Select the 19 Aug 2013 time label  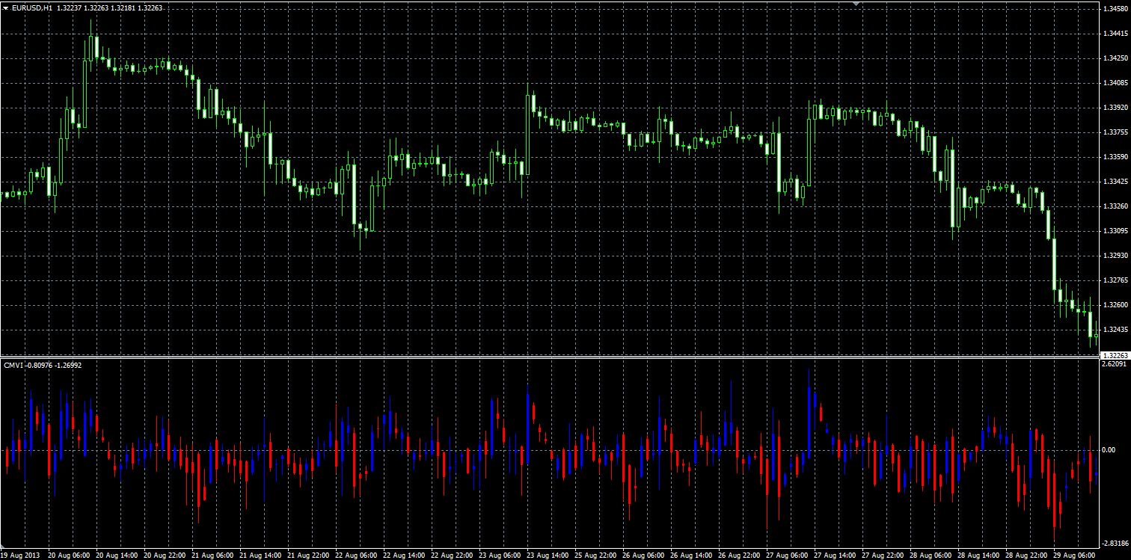pos(19,556)
